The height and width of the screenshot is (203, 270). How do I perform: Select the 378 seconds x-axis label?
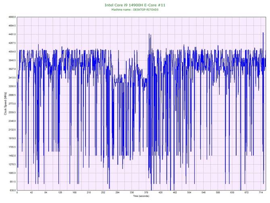click(x=146, y=193)
